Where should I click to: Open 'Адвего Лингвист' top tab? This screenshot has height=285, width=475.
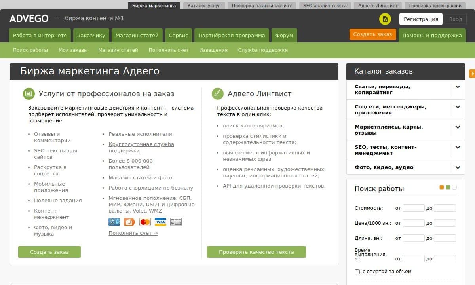(378, 6)
